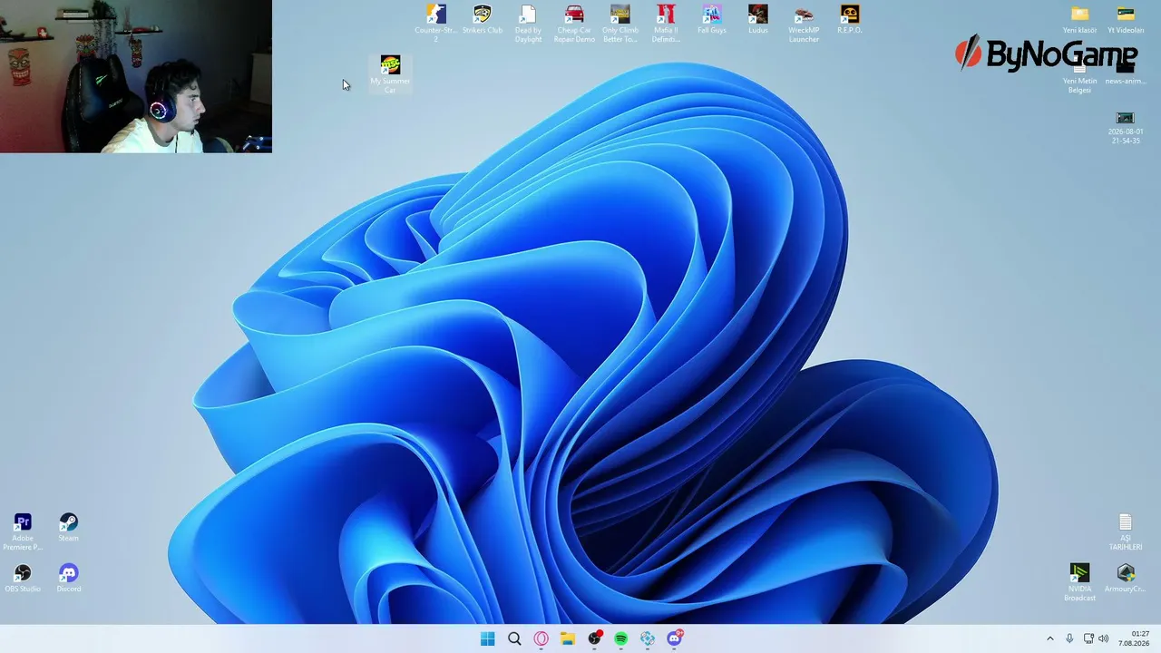1161x653 pixels.
Task: Open File Explorer from the taskbar
Action: click(x=568, y=638)
